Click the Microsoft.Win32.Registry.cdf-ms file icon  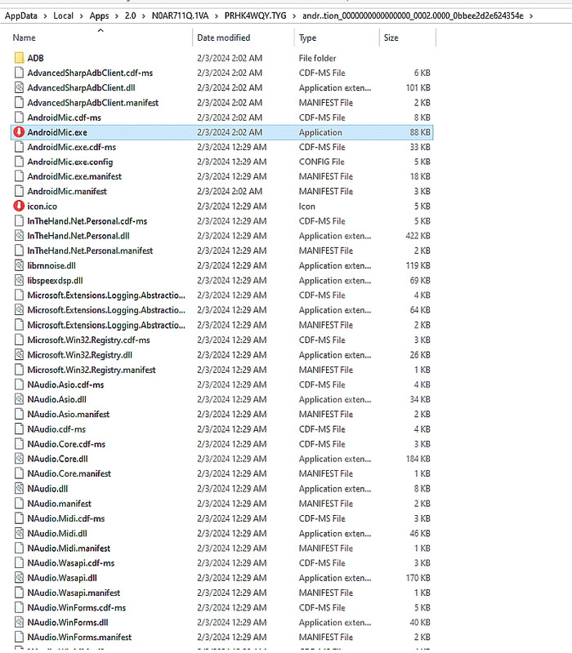19,340
